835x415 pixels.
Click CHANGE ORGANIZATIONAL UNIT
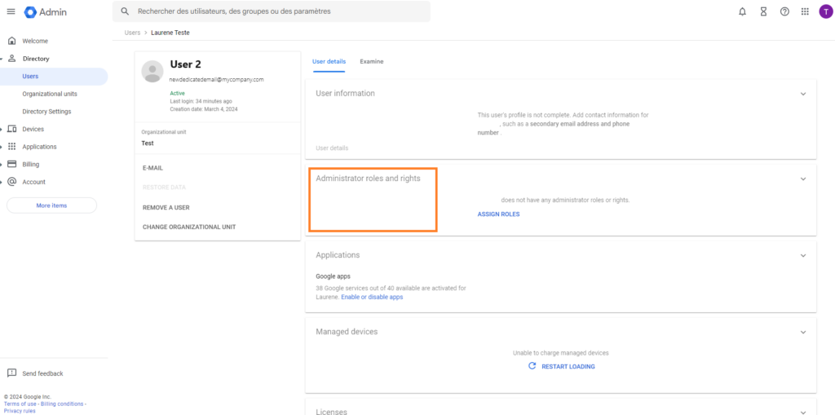tap(189, 227)
